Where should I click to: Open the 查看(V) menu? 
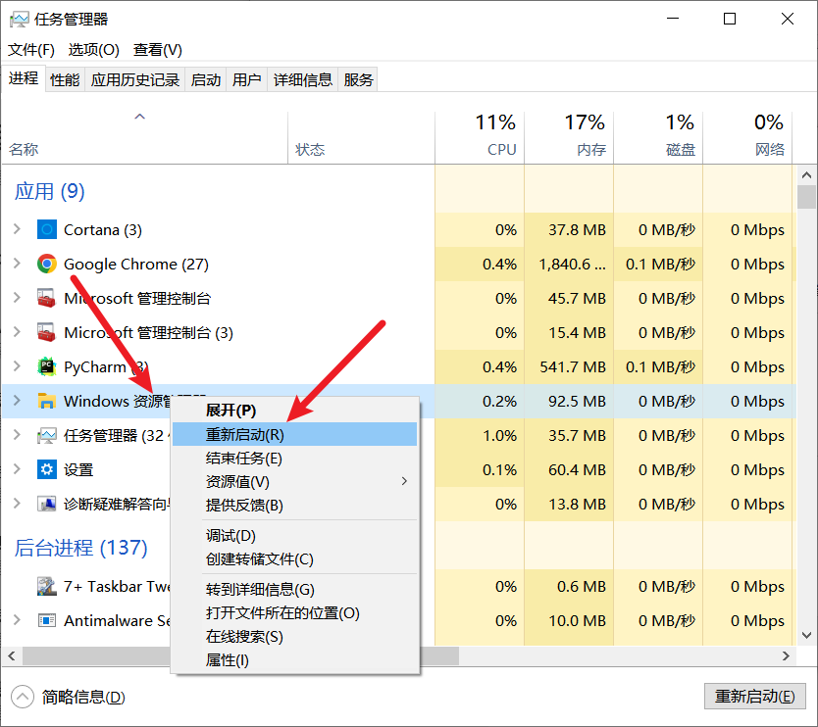pyautogui.click(x=158, y=50)
